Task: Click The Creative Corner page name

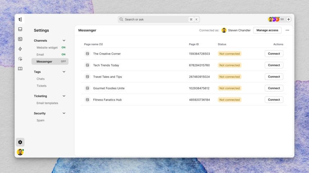Action: click(107, 54)
